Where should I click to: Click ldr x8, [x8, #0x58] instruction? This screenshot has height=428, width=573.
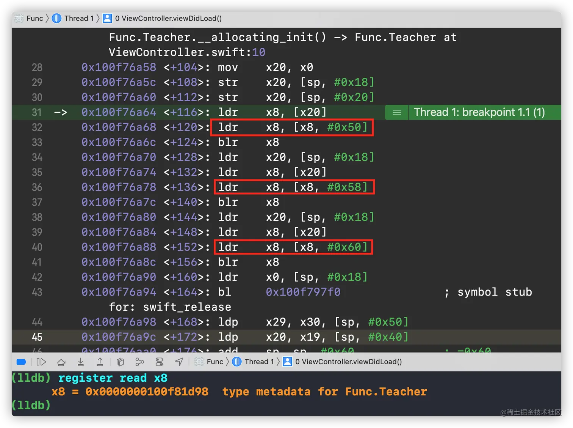[293, 187]
